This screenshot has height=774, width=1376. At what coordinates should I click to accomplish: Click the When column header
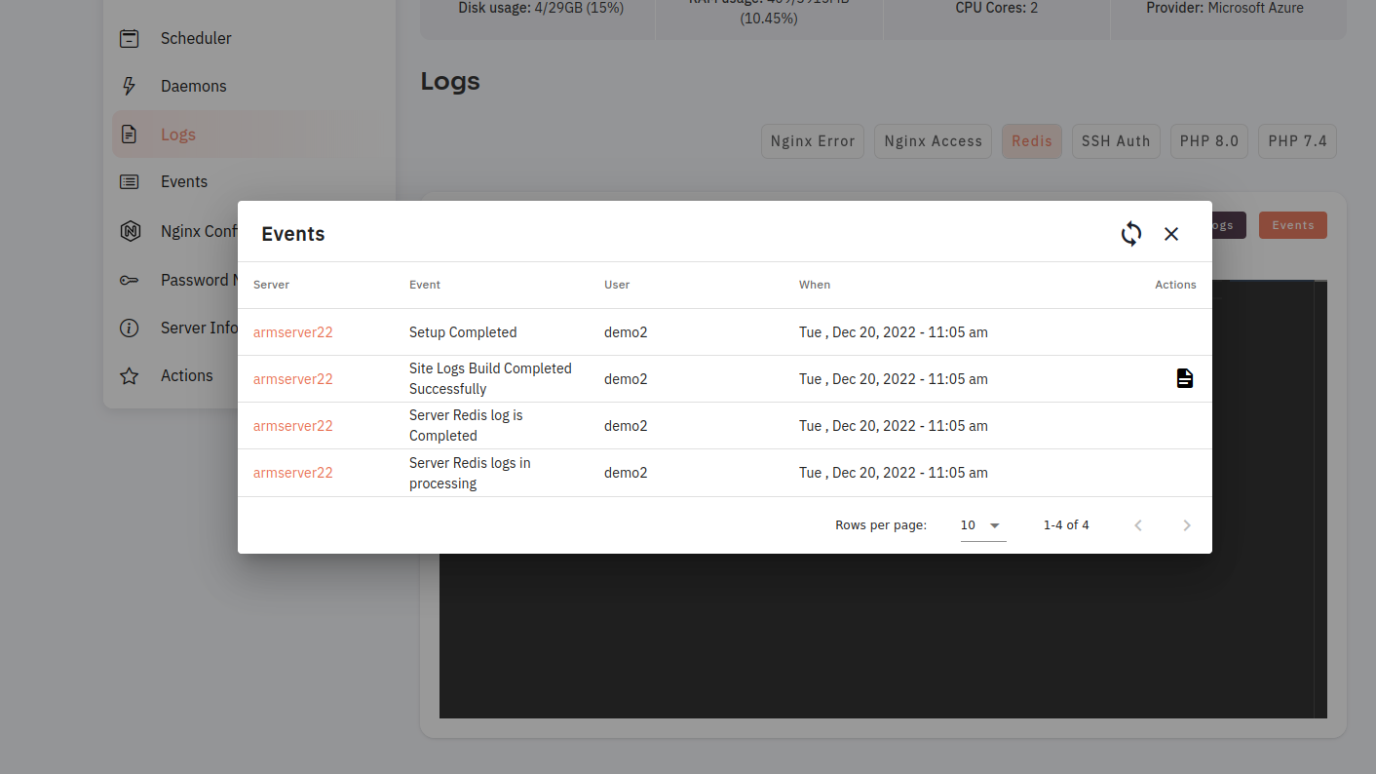[x=815, y=285]
